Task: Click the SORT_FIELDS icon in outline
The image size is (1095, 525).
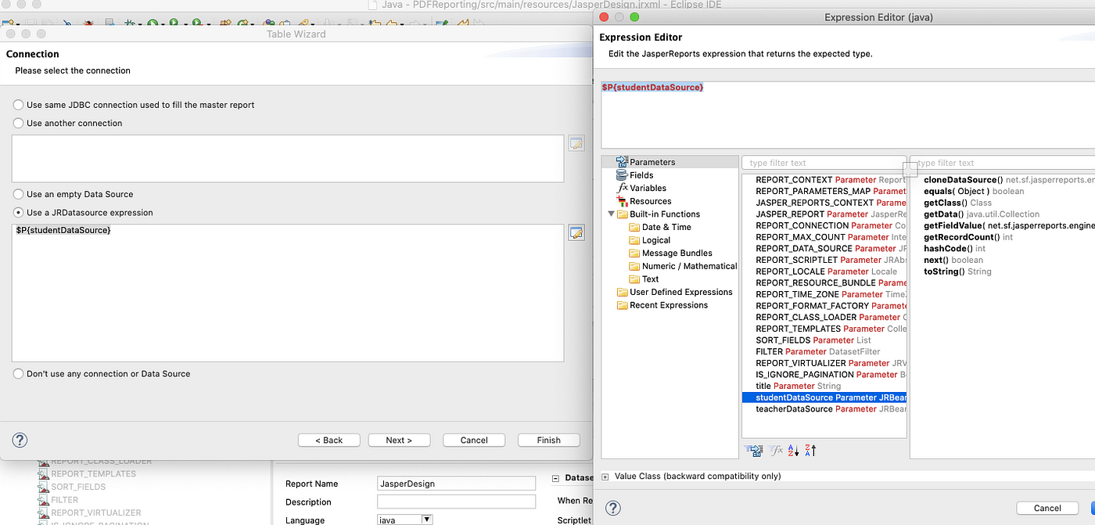Action: coord(44,487)
